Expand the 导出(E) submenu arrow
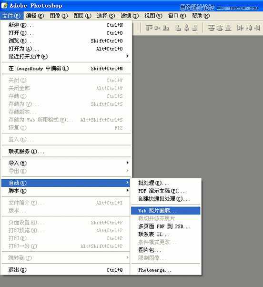Image resolution: width=263 pixels, height=287 pixels. tap(128, 171)
